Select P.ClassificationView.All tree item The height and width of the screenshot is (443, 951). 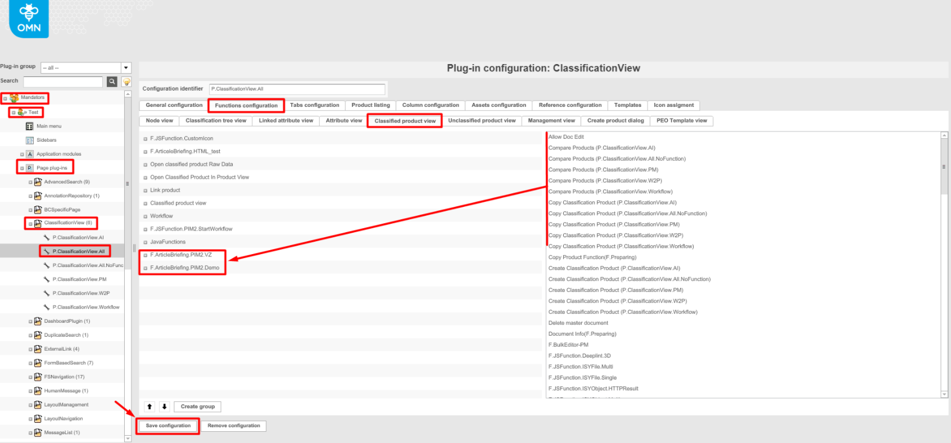click(x=78, y=251)
